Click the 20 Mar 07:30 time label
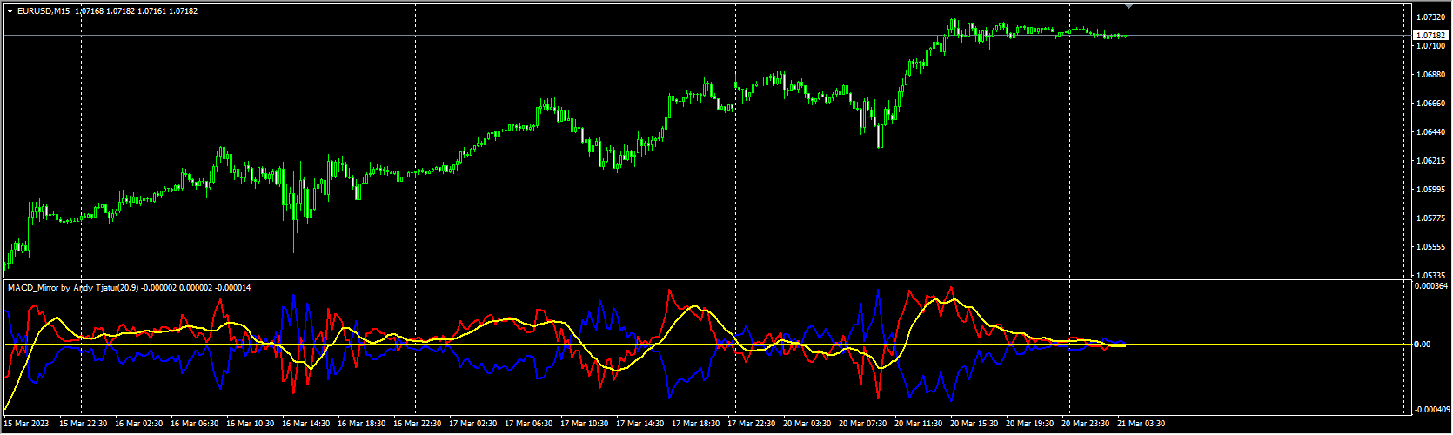Screen dimensions: 1453x435 (863, 424)
